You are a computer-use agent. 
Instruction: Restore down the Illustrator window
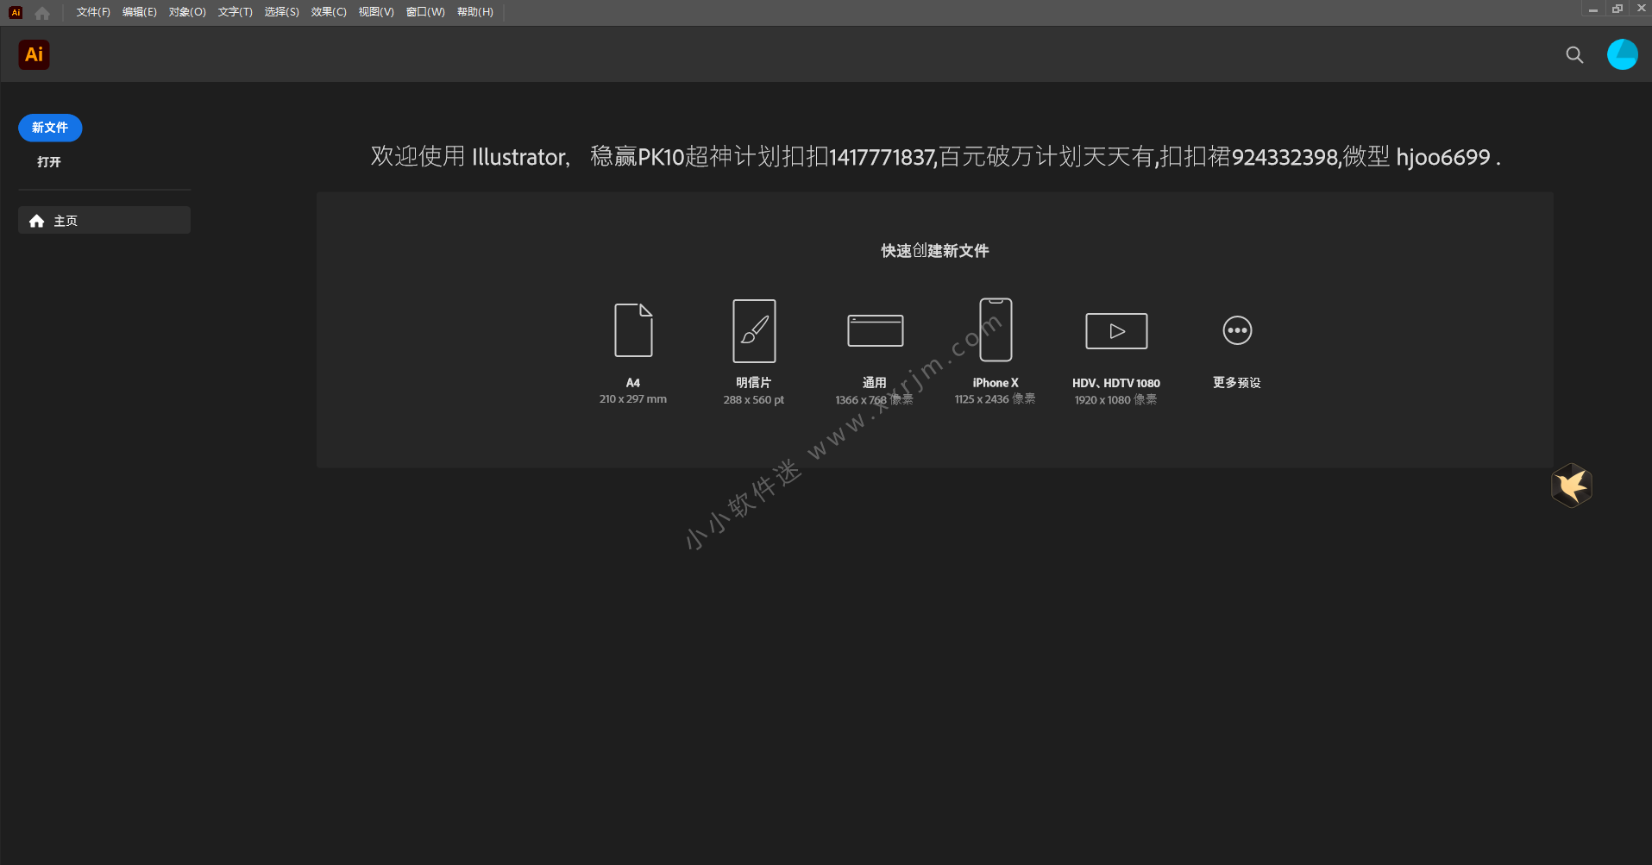1617,9
